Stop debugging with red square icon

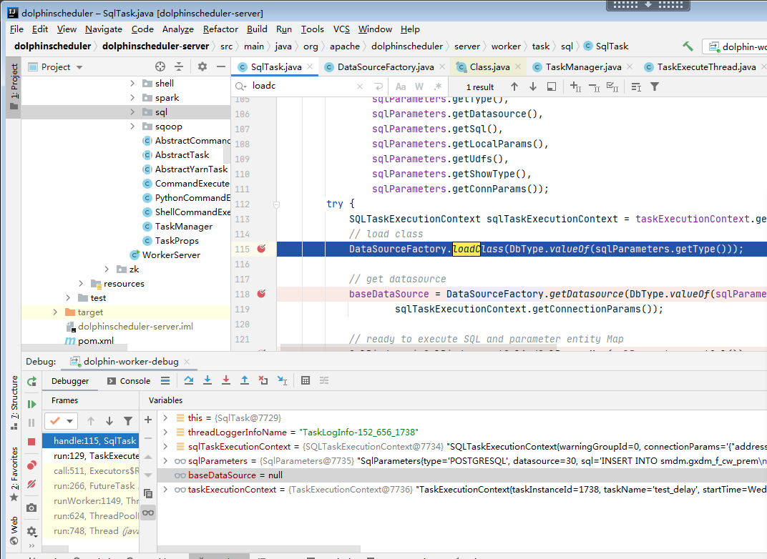31,442
